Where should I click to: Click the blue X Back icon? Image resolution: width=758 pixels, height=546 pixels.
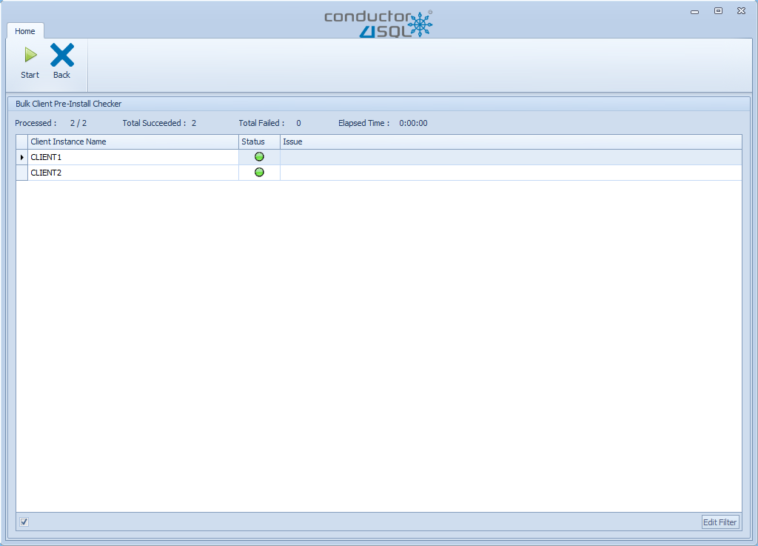click(x=62, y=55)
